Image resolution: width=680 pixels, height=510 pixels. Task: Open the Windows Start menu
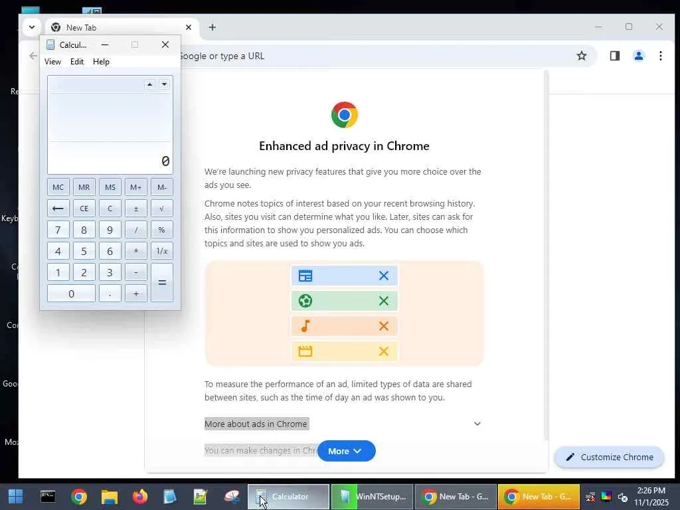point(16,497)
